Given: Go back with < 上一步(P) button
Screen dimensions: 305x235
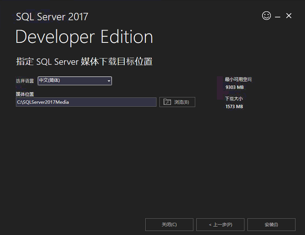Looking at the screenshot, I should (221, 225).
